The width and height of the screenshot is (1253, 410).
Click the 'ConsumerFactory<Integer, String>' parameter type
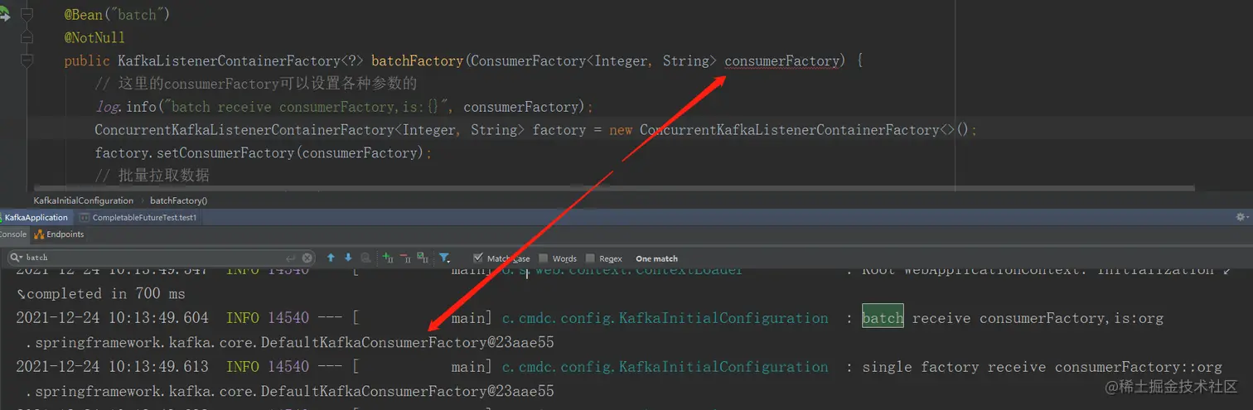[x=593, y=61]
